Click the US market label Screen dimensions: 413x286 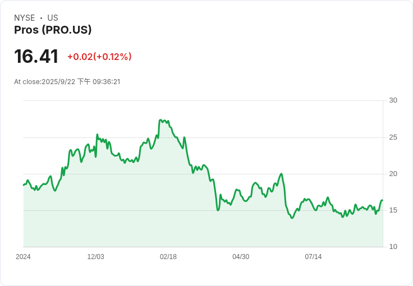[x=52, y=18]
